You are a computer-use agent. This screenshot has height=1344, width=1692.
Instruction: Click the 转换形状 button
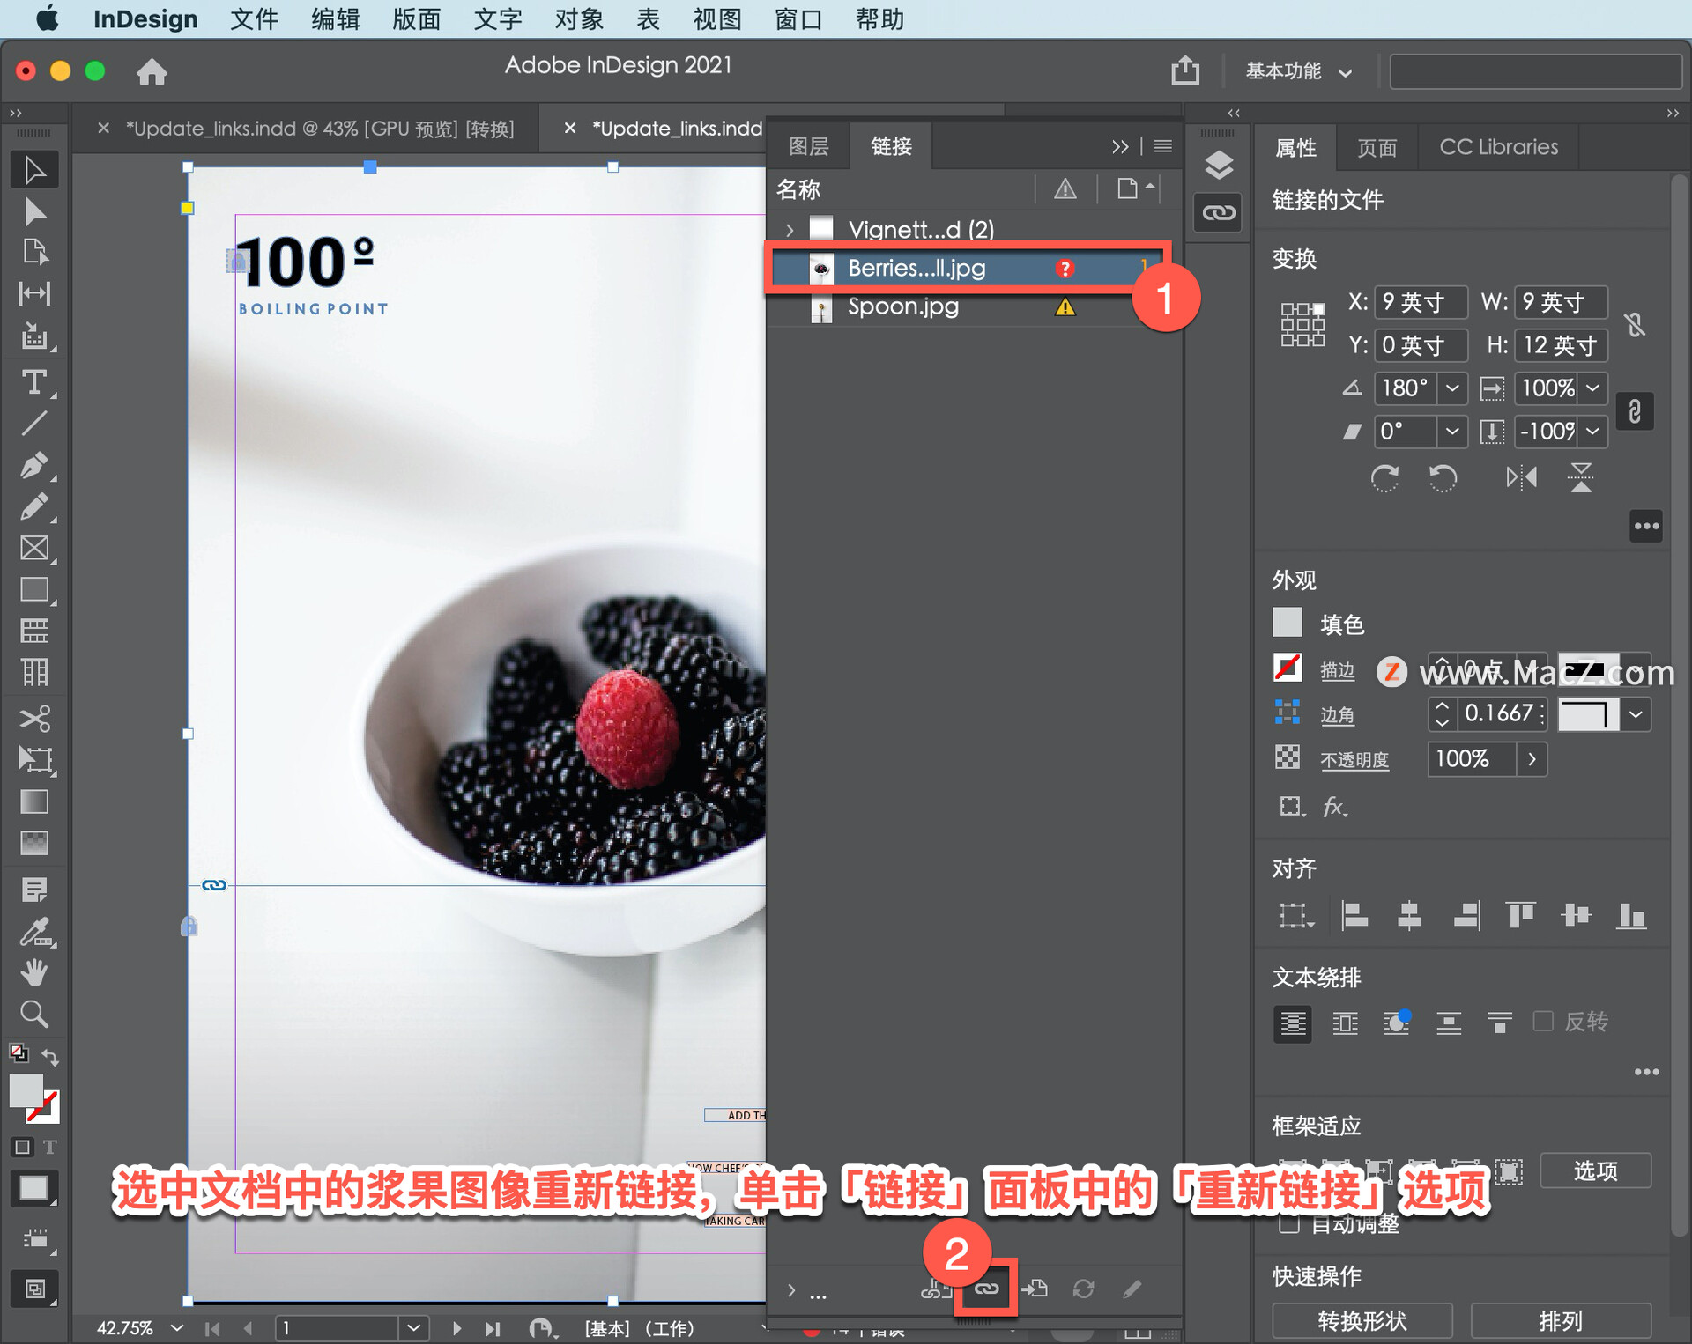click(x=1362, y=1320)
